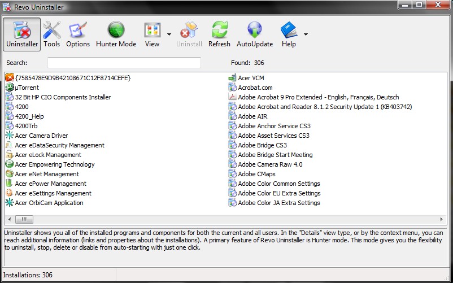Select the {7585478E9D9B42108671C12F8714CEFE} entry icon

click(x=10, y=78)
